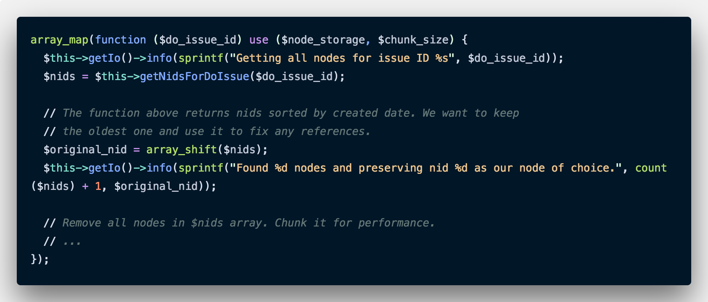Select the $chunk_size variable

click(413, 40)
